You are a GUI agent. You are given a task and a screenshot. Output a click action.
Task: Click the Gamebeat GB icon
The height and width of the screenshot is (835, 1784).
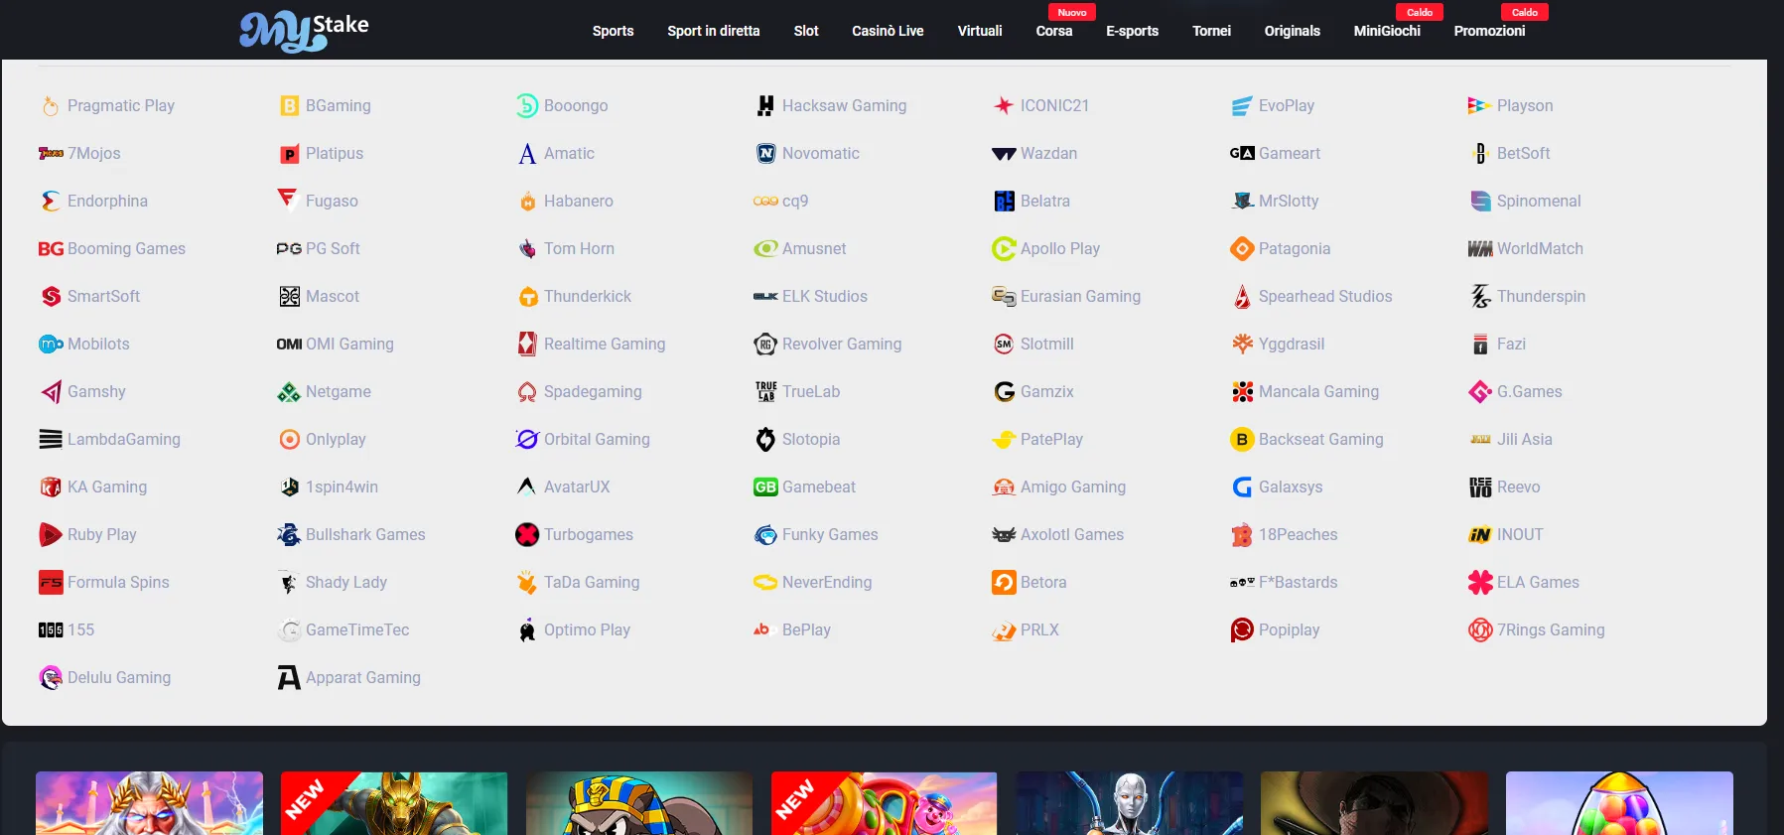tap(765, 487)
